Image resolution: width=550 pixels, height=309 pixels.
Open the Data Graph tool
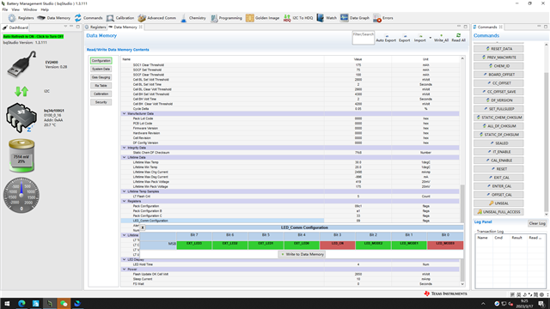click(x=354, y=18)
